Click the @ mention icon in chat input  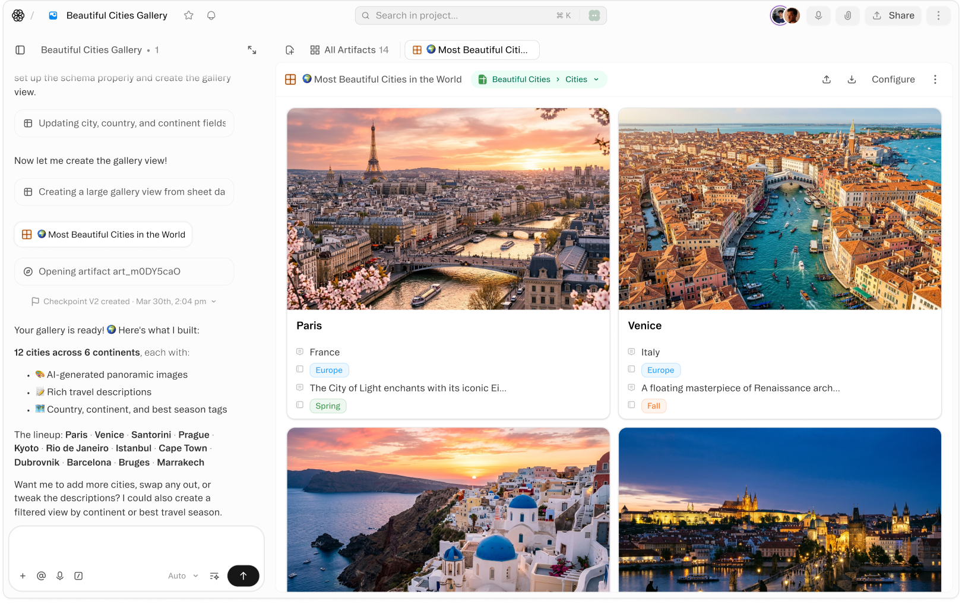point(41,575)
